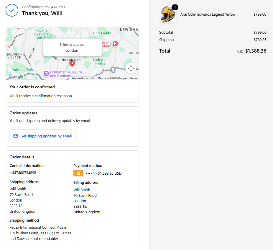273x250 pixels.
Task: Click the Horniman Museum purple marker icon
Action: click(46, 73)
